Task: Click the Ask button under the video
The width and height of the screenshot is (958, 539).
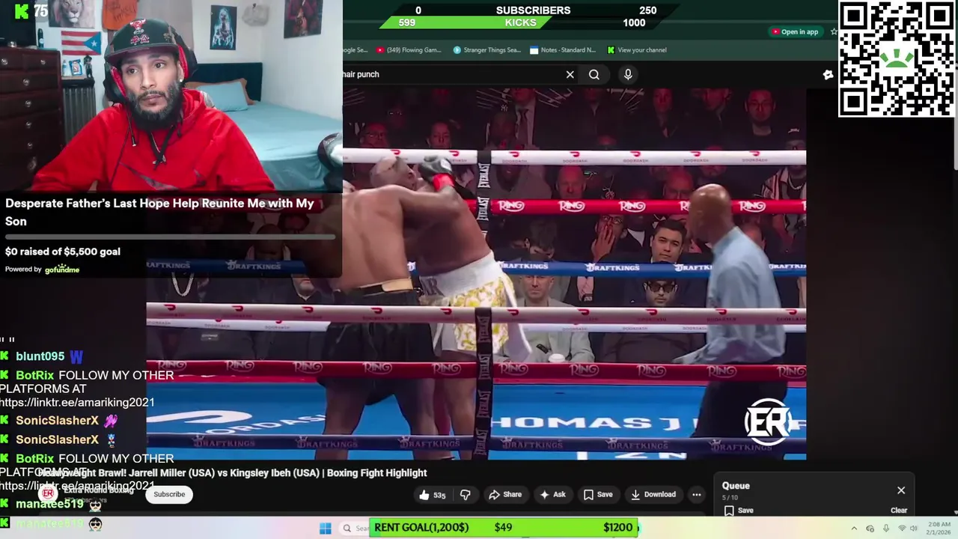Action: tap(553, 495)
